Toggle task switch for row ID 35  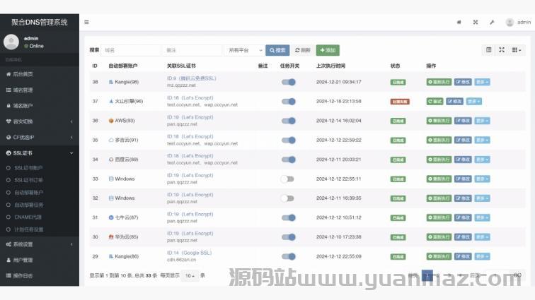tap(288, 140)
